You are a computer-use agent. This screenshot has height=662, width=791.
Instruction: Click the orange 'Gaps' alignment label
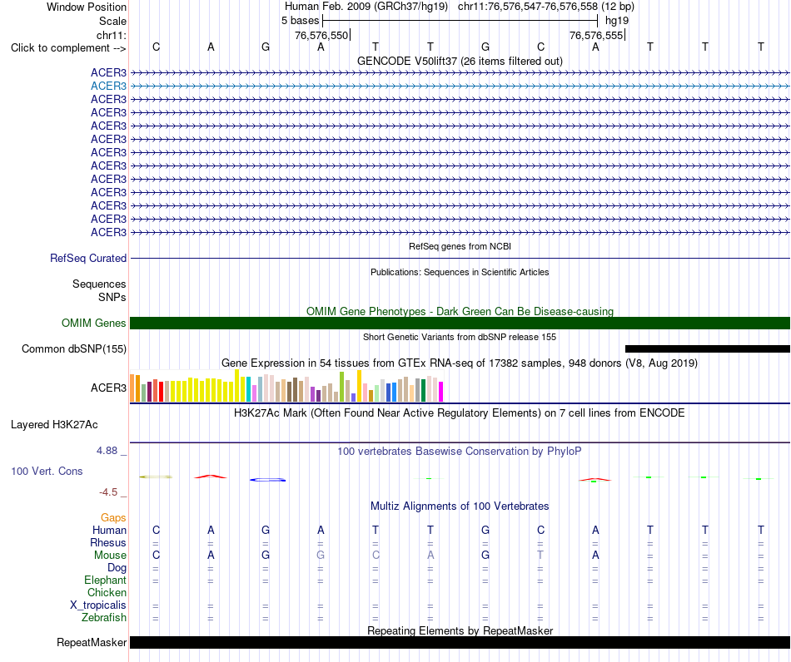pos(113,517)
